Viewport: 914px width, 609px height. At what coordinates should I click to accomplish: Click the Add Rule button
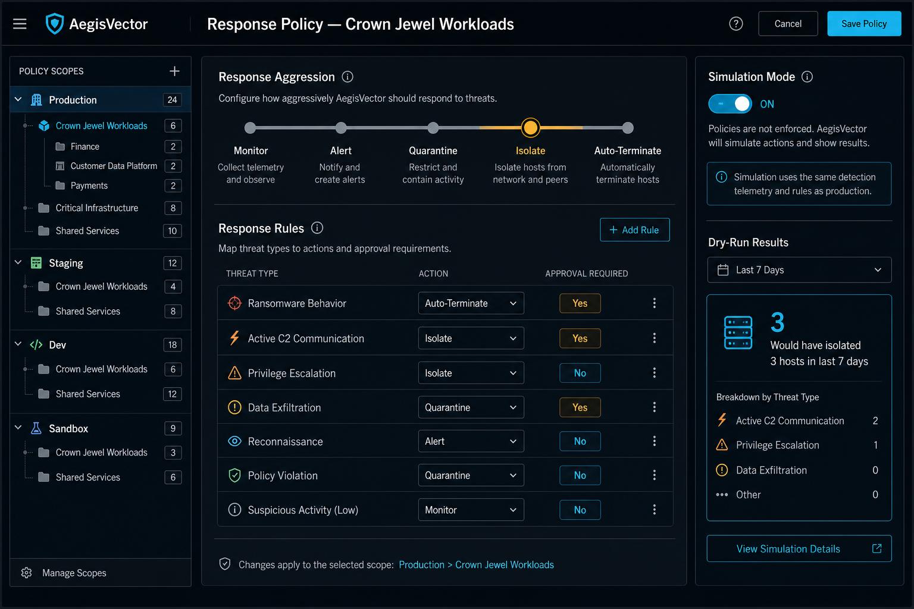pyautogui.click(x=634, y=230)
